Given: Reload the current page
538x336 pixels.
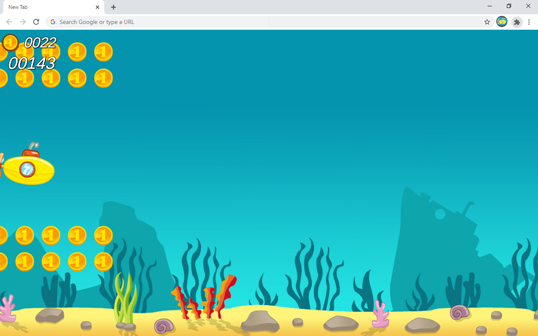Looking at the screenshot, I should [x=36, y=22].
